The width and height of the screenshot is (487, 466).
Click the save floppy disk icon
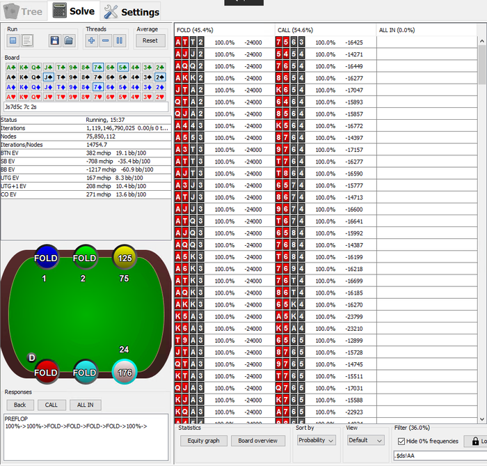tap(55, 41)
